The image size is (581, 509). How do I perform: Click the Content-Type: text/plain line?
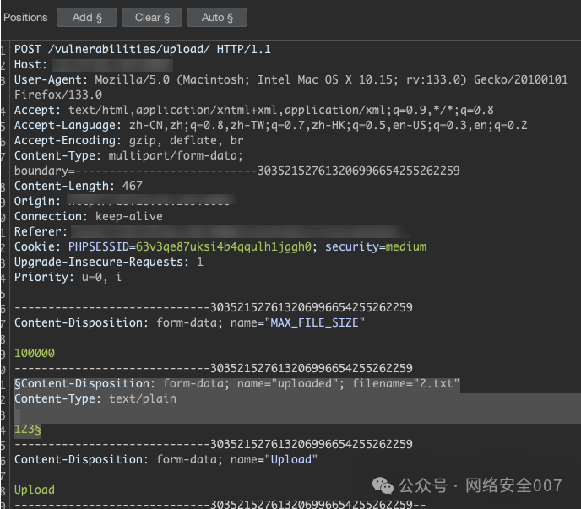tap(95, 398)
